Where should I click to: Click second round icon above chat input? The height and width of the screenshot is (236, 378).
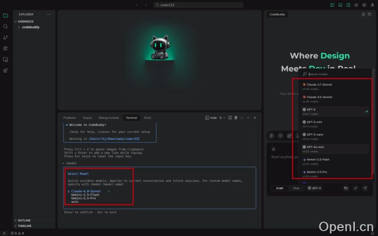pos(281,136)
